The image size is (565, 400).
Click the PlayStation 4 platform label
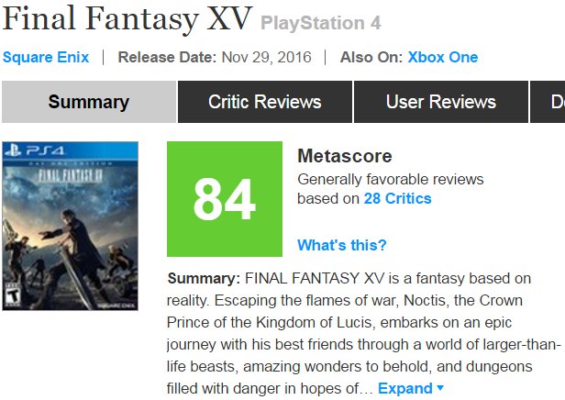(321, 23)
